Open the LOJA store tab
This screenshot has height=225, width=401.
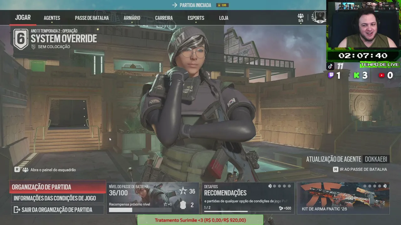pyautogui.click(x=224, y=18)
